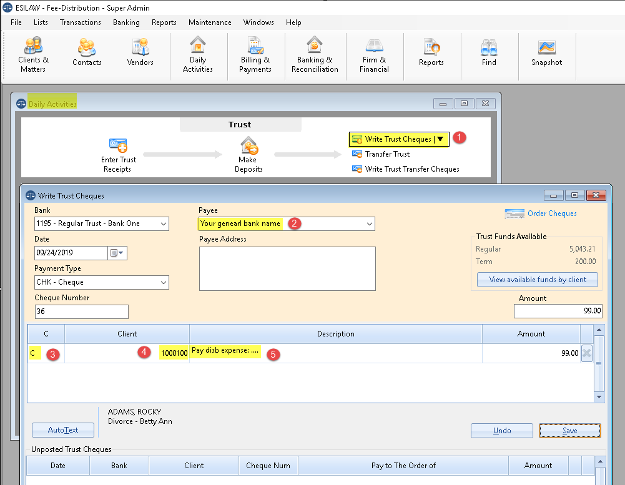Click the C code cell in first row
This screenshot has height=485, width=625.
coord(46,353)
